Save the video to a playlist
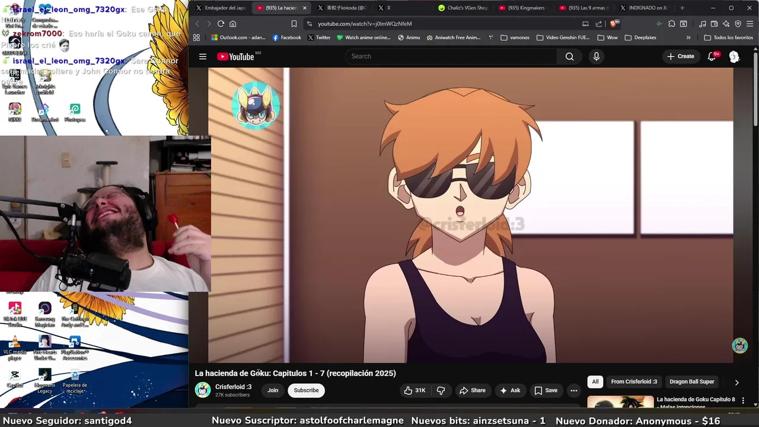Viewport: 759px width, 427px height. click(x=546, y=390)
